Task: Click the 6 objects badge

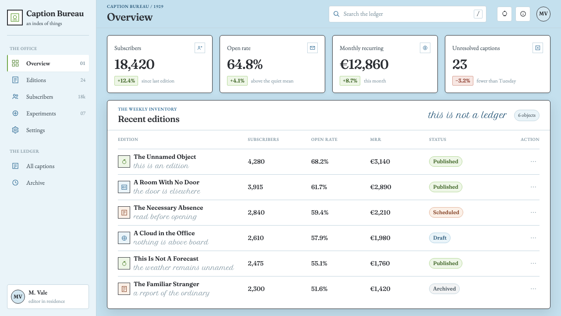Action: (527, 115)
